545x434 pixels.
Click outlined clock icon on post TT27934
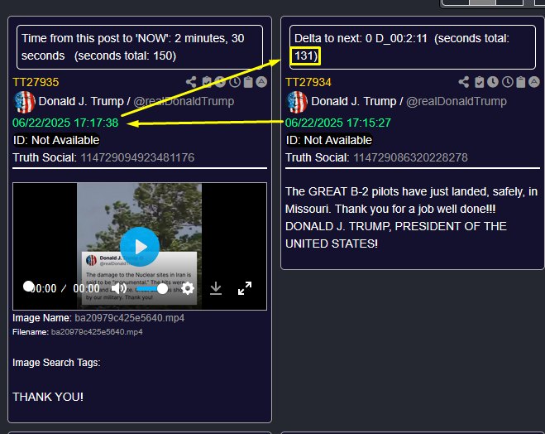[508, 82]
